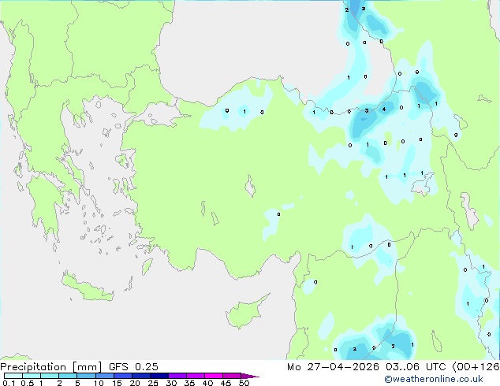Select the 45–50 mm legend color swatch
Screen dimensions: 500x386
click(232, 376)
